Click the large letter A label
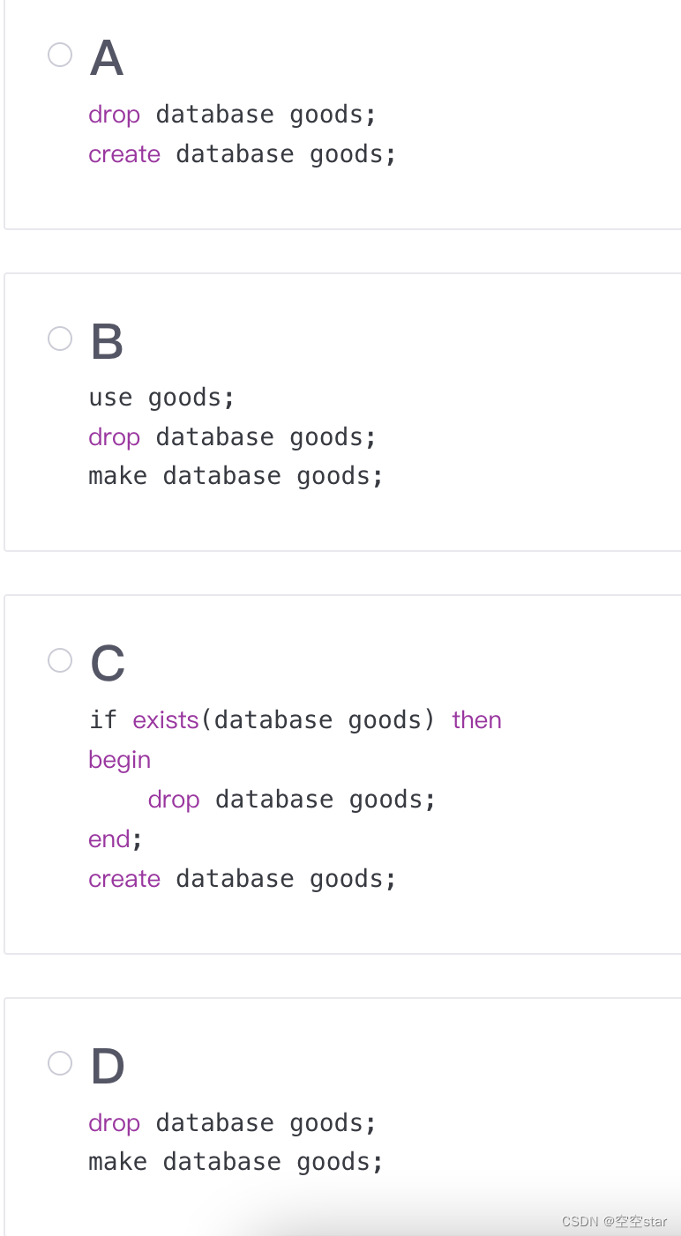 tap(107, 58)
